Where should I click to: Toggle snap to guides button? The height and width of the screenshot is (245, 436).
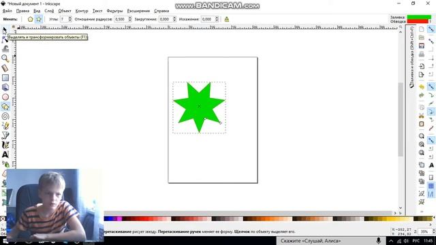[x=431, y=194]
